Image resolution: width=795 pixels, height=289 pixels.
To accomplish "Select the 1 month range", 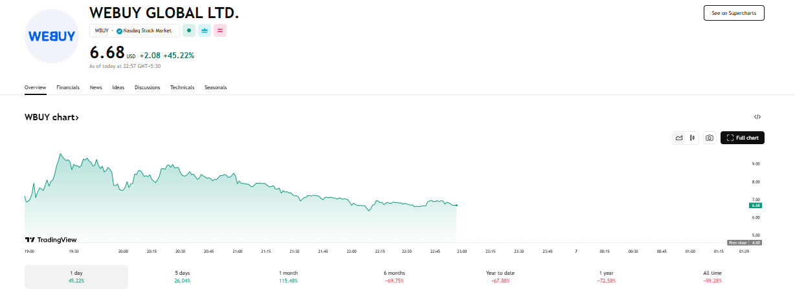I will tap(288, 277).
